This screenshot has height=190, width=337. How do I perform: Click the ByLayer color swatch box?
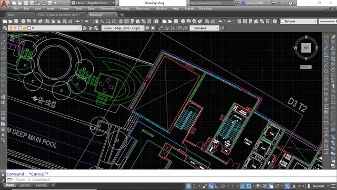[x=283, y=21]
